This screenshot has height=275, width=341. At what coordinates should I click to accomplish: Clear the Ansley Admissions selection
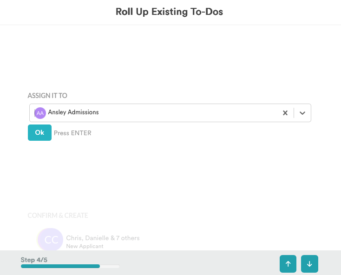(285, 113)
